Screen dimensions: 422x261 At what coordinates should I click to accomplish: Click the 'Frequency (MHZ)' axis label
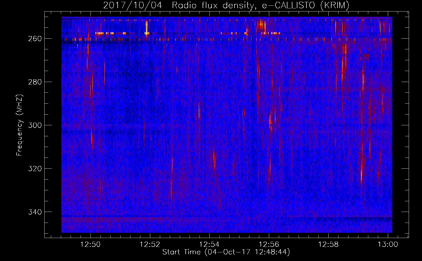pyautogui.click(x=20, y=125)
